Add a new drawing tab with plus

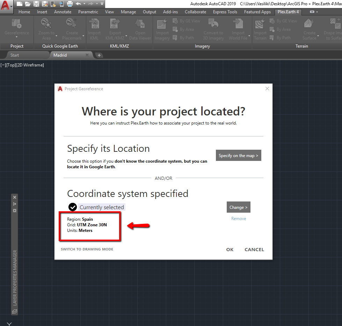pyautogui.click(x=99, y=55)
